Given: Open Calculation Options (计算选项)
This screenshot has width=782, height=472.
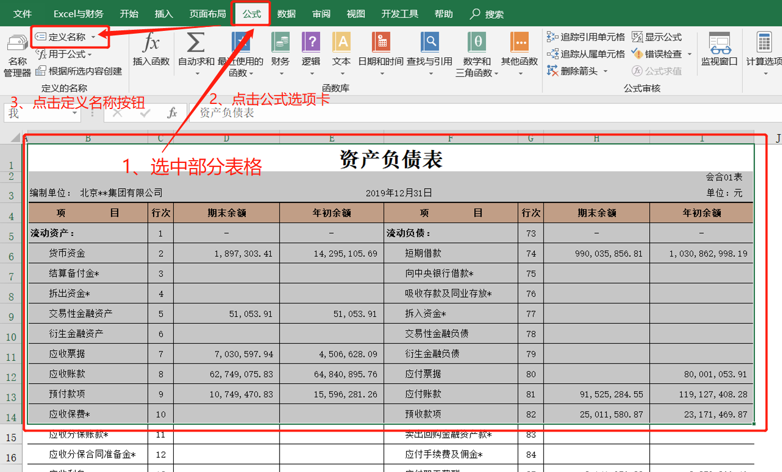Looking at the screenshot, I should point(763,49).
